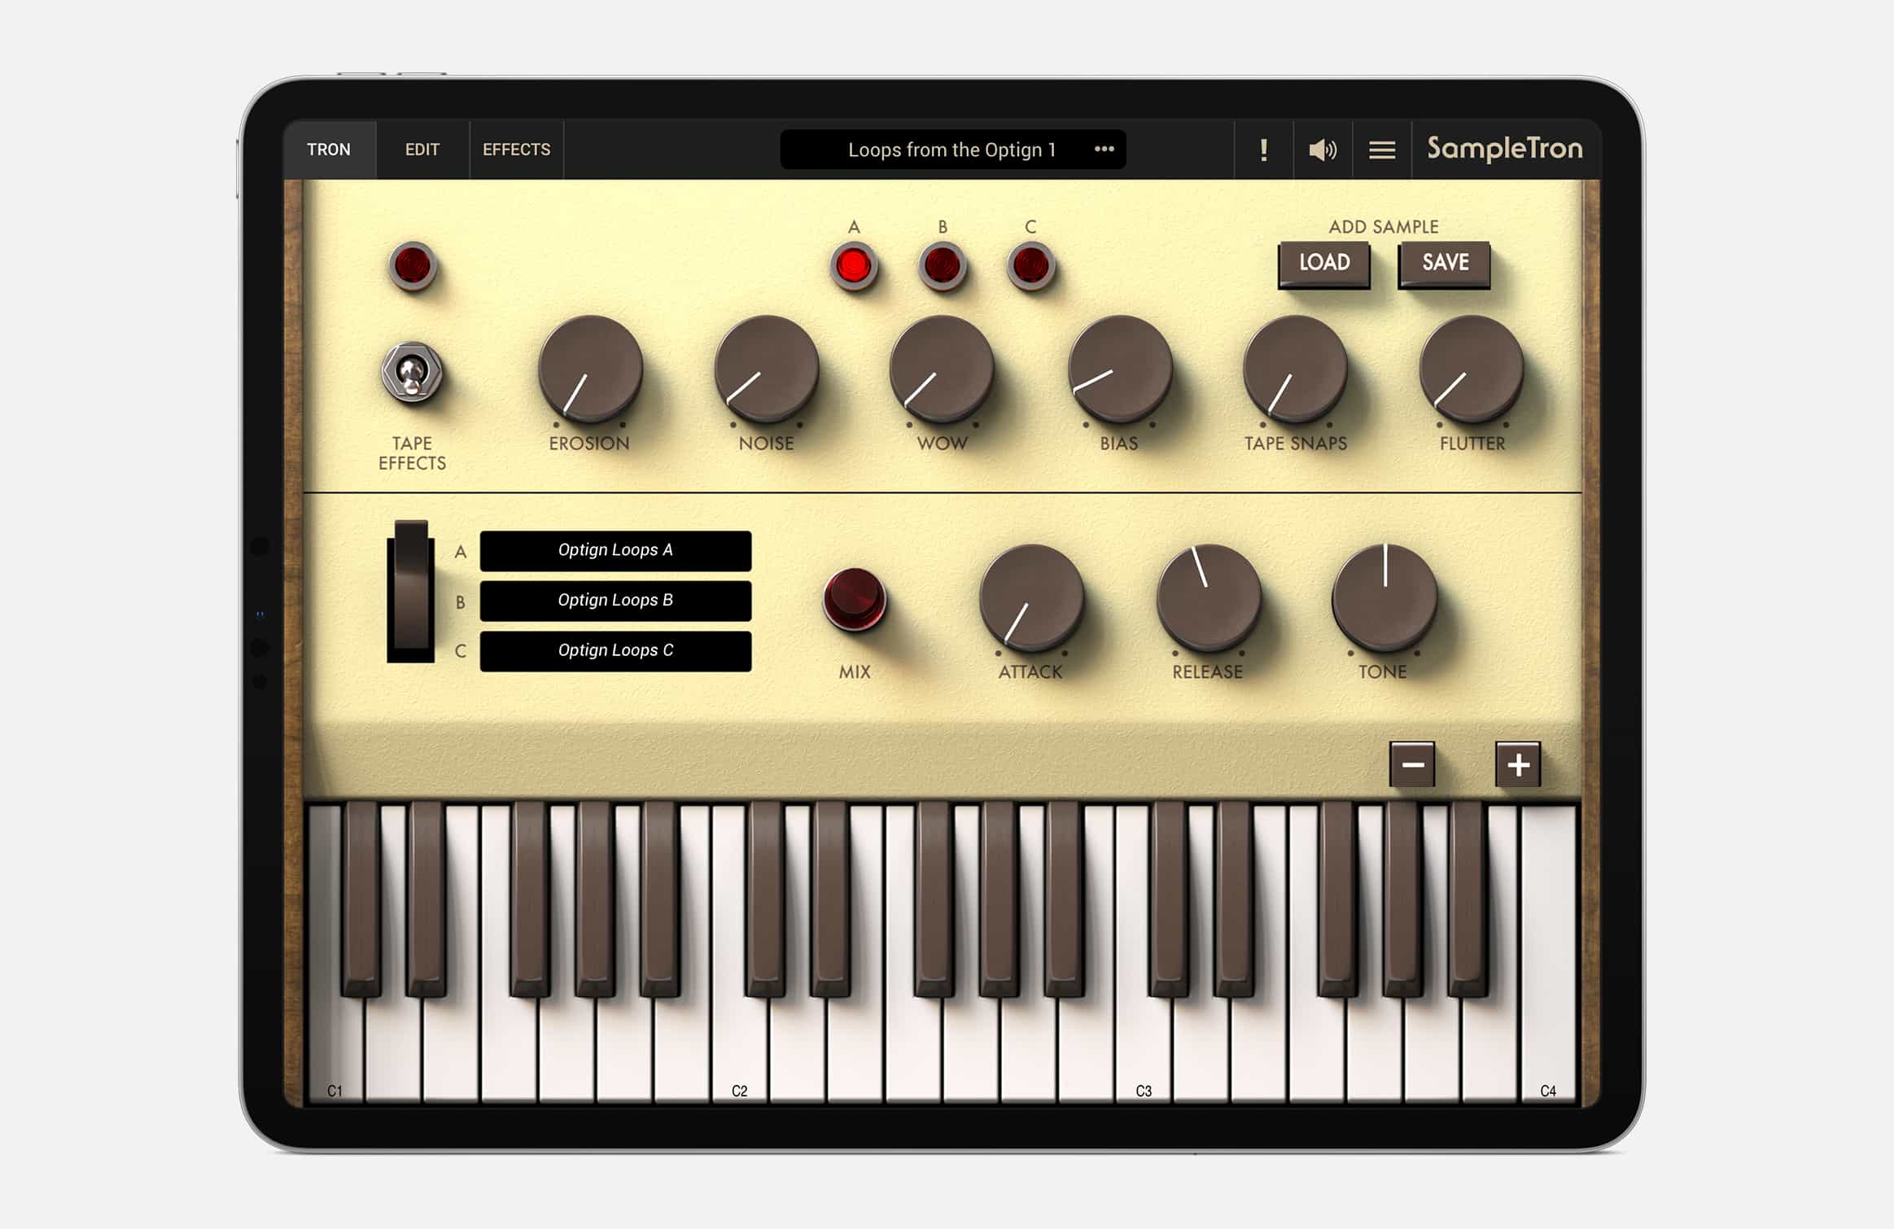Open the EFFECTS tab

coord(517,150)
